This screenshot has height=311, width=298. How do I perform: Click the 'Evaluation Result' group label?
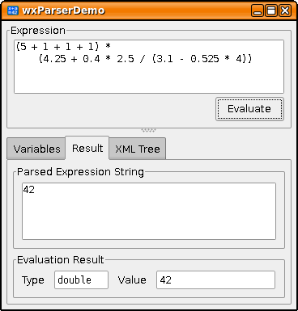coord(61,260)
